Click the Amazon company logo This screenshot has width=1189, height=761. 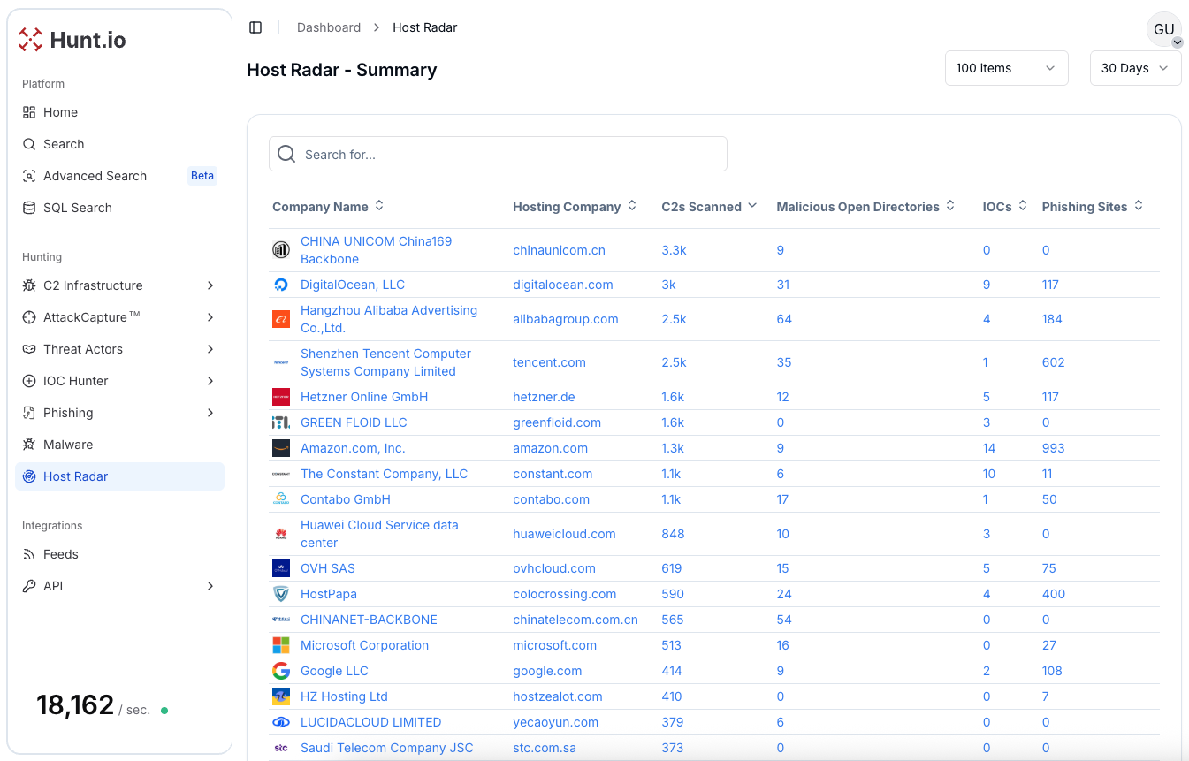tap(281, 448)
